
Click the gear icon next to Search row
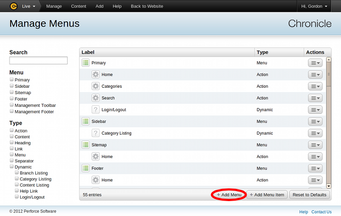(x=95, y=98)
